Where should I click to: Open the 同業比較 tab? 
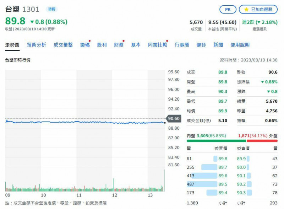(x=158, y=45)
